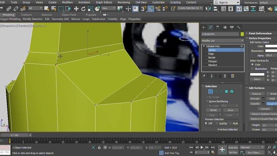This screenshot has width=277, height=156.
Task: Click the Remove button in Edit Vertices
Action: (x=257, y=94)
